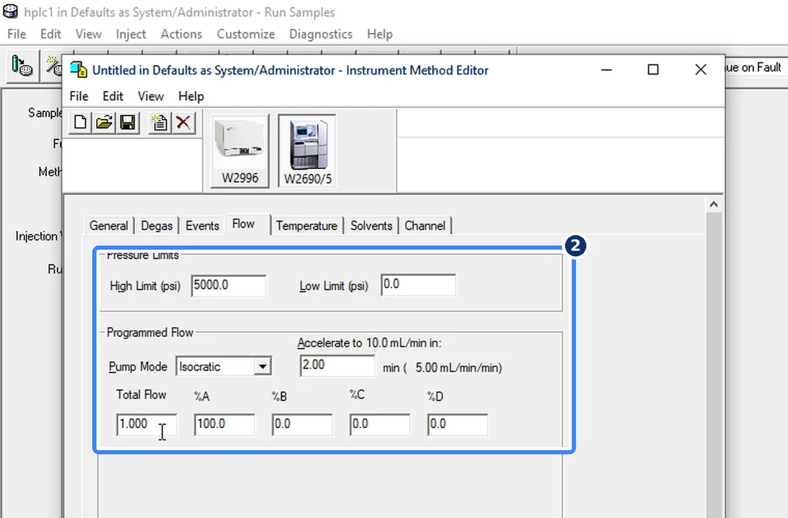This screenshot has width=788, height=518.
Task: Click the %C composition field
Action: 380,425
